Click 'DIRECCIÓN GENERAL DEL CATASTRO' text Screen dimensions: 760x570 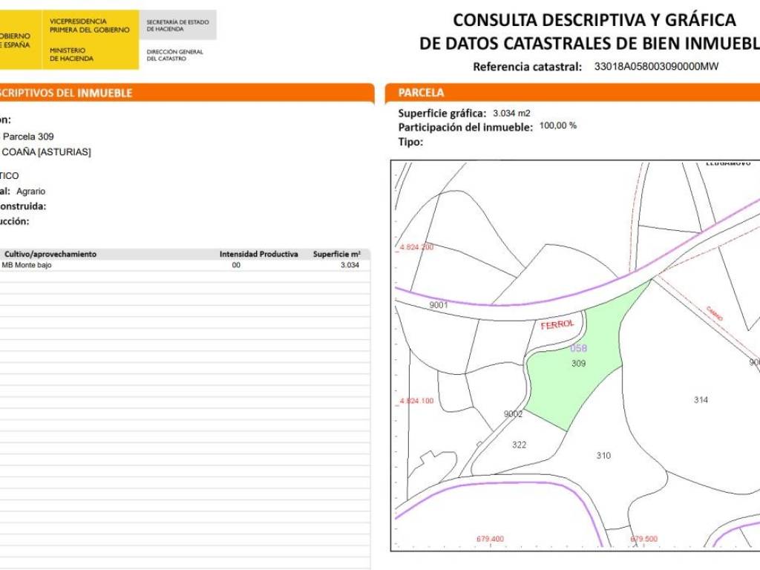point(175,55)
